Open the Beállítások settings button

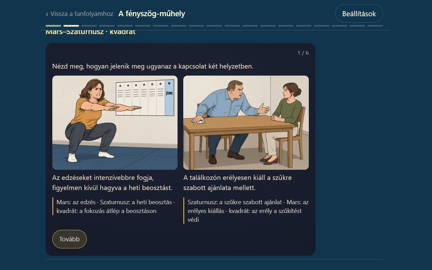click(359, 14)
